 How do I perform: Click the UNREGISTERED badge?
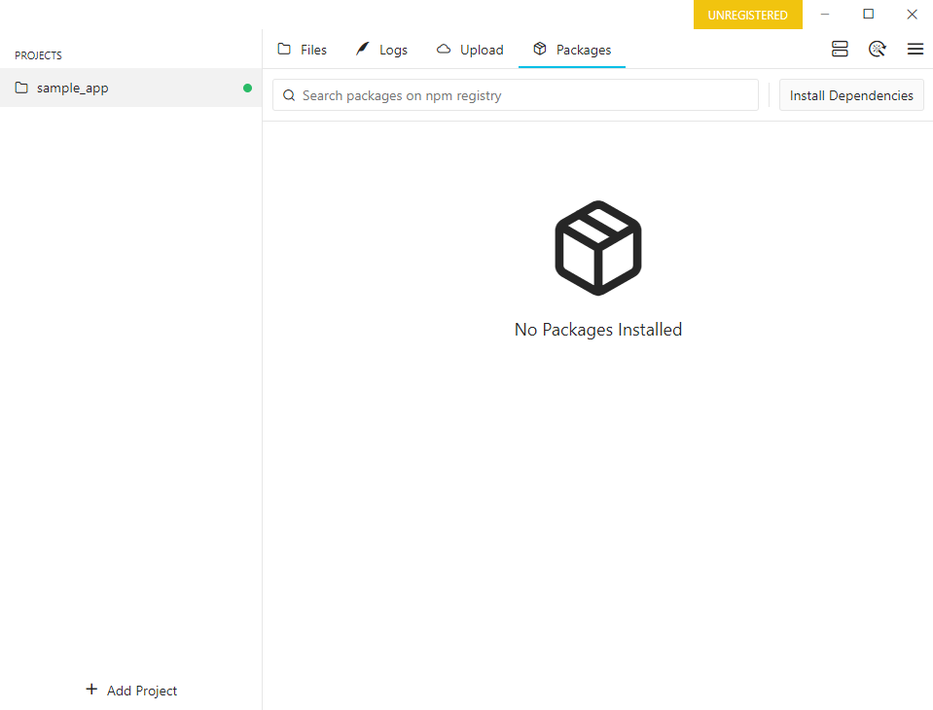tap(748, 15)
